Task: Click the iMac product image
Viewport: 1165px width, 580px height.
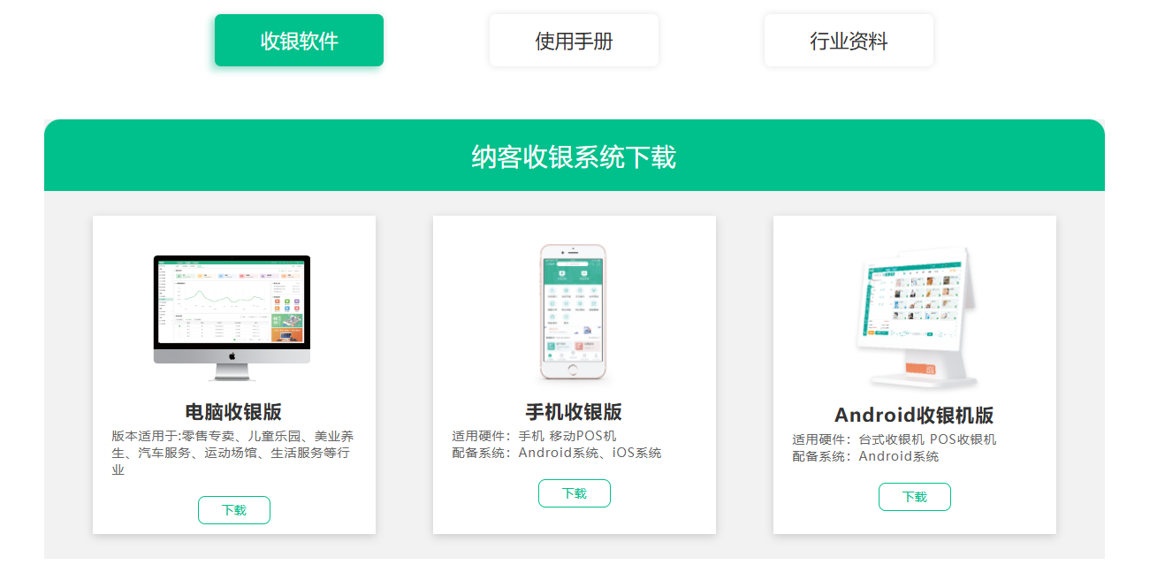Action: [233, 314]
